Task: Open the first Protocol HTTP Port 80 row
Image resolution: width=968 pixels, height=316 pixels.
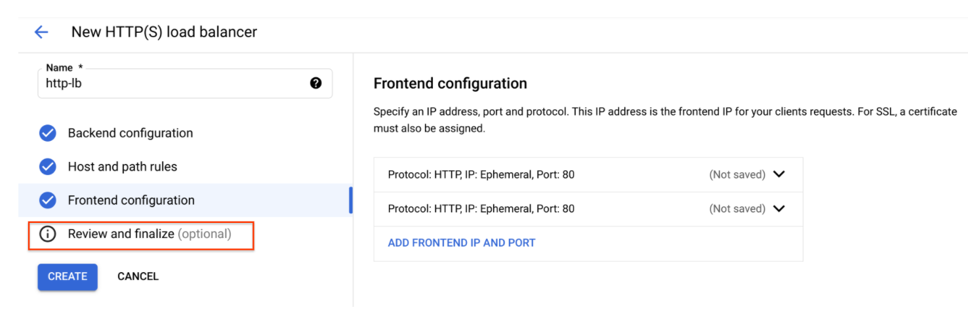Action: pyautogui.click(x=588, y=175)
